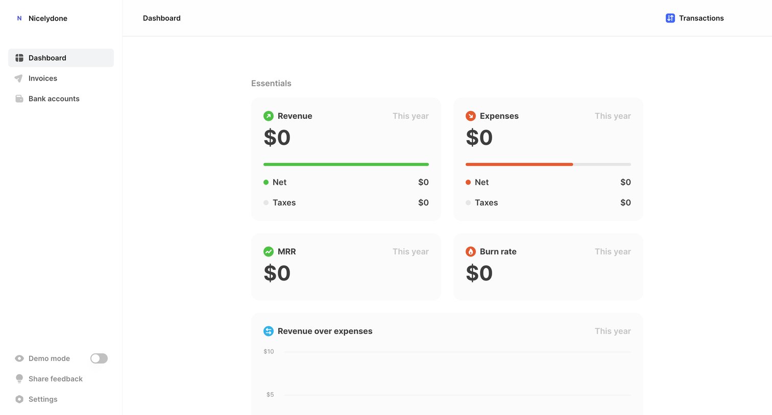Click the Nicelydone workspace name

pos(48,18)
